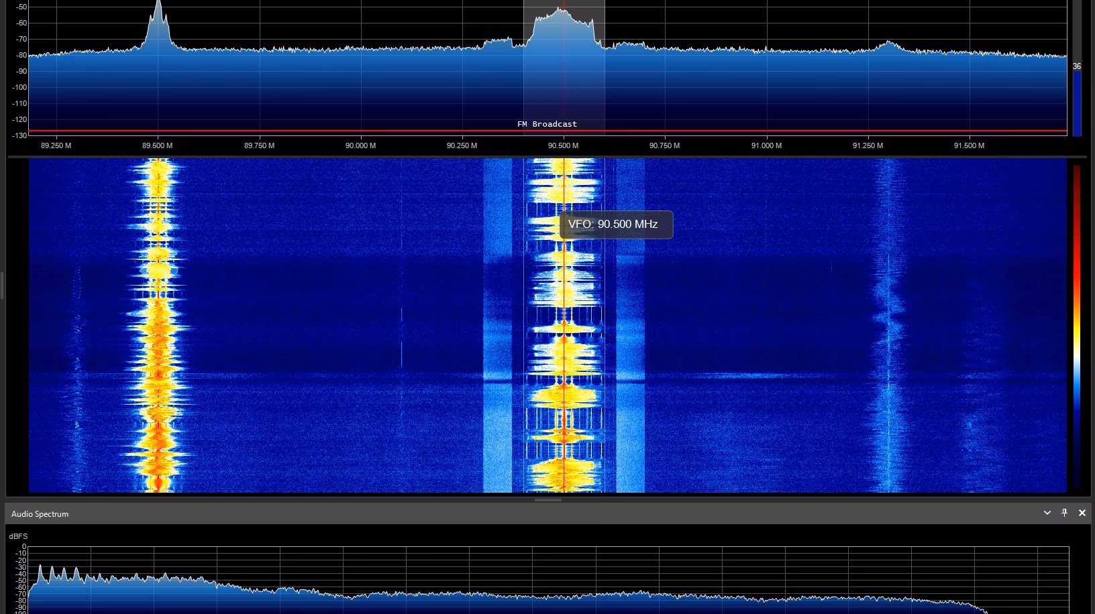
Task: Click the dBFS label in Audio Spectrum
Action: 17,536
